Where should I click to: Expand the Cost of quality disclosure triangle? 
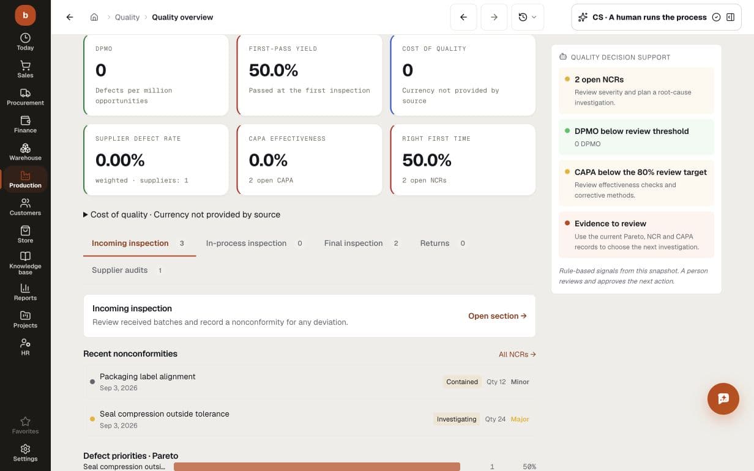86,215
